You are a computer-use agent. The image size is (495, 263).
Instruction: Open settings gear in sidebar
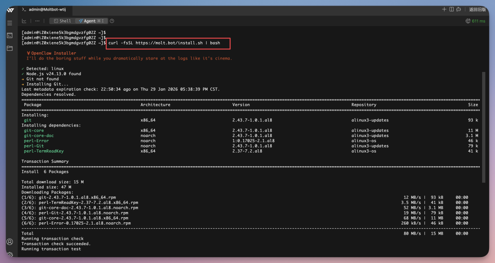10,254
